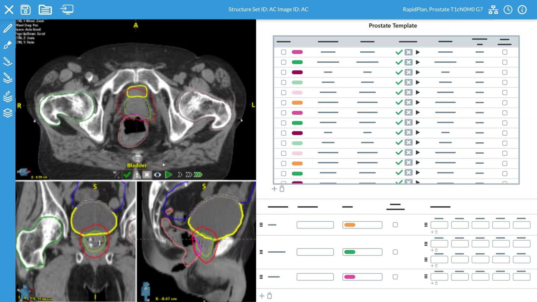Click the pink color swatch in first row
Viewport: 537px width, 302px height.
[x=297, y=52]
